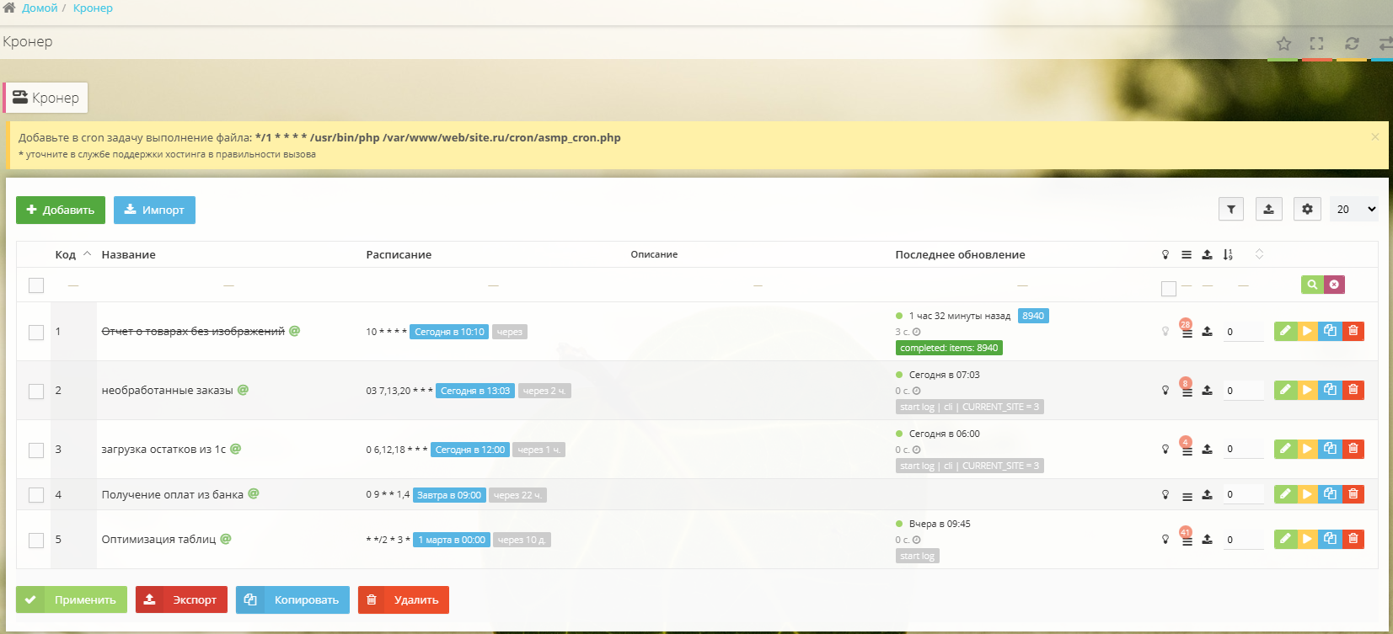Open the rows-per-page dropdown showing 20
This screenshot has width=1393, height=634.
(x=1354, y=210)
